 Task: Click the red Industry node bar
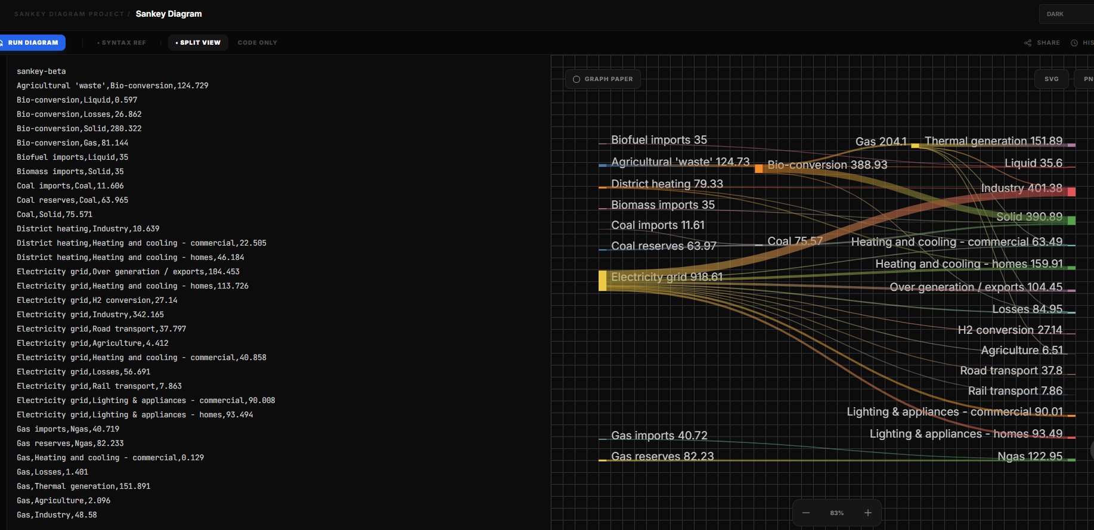[1071, 191]
